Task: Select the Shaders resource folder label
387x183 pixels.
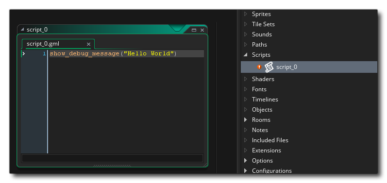Action: (263, 79)
